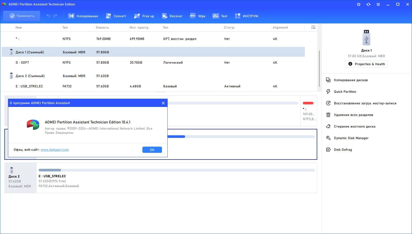Select the D : SOFT partition row
Screen dimensions: 412x234
click(x=153, y=63)
